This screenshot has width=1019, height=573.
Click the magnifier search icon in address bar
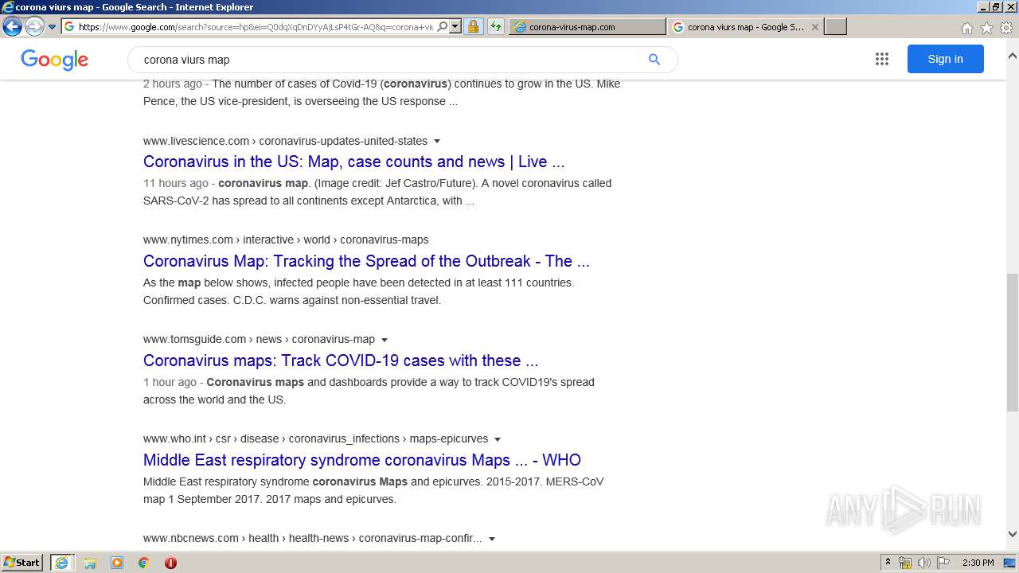coord(443,26)
